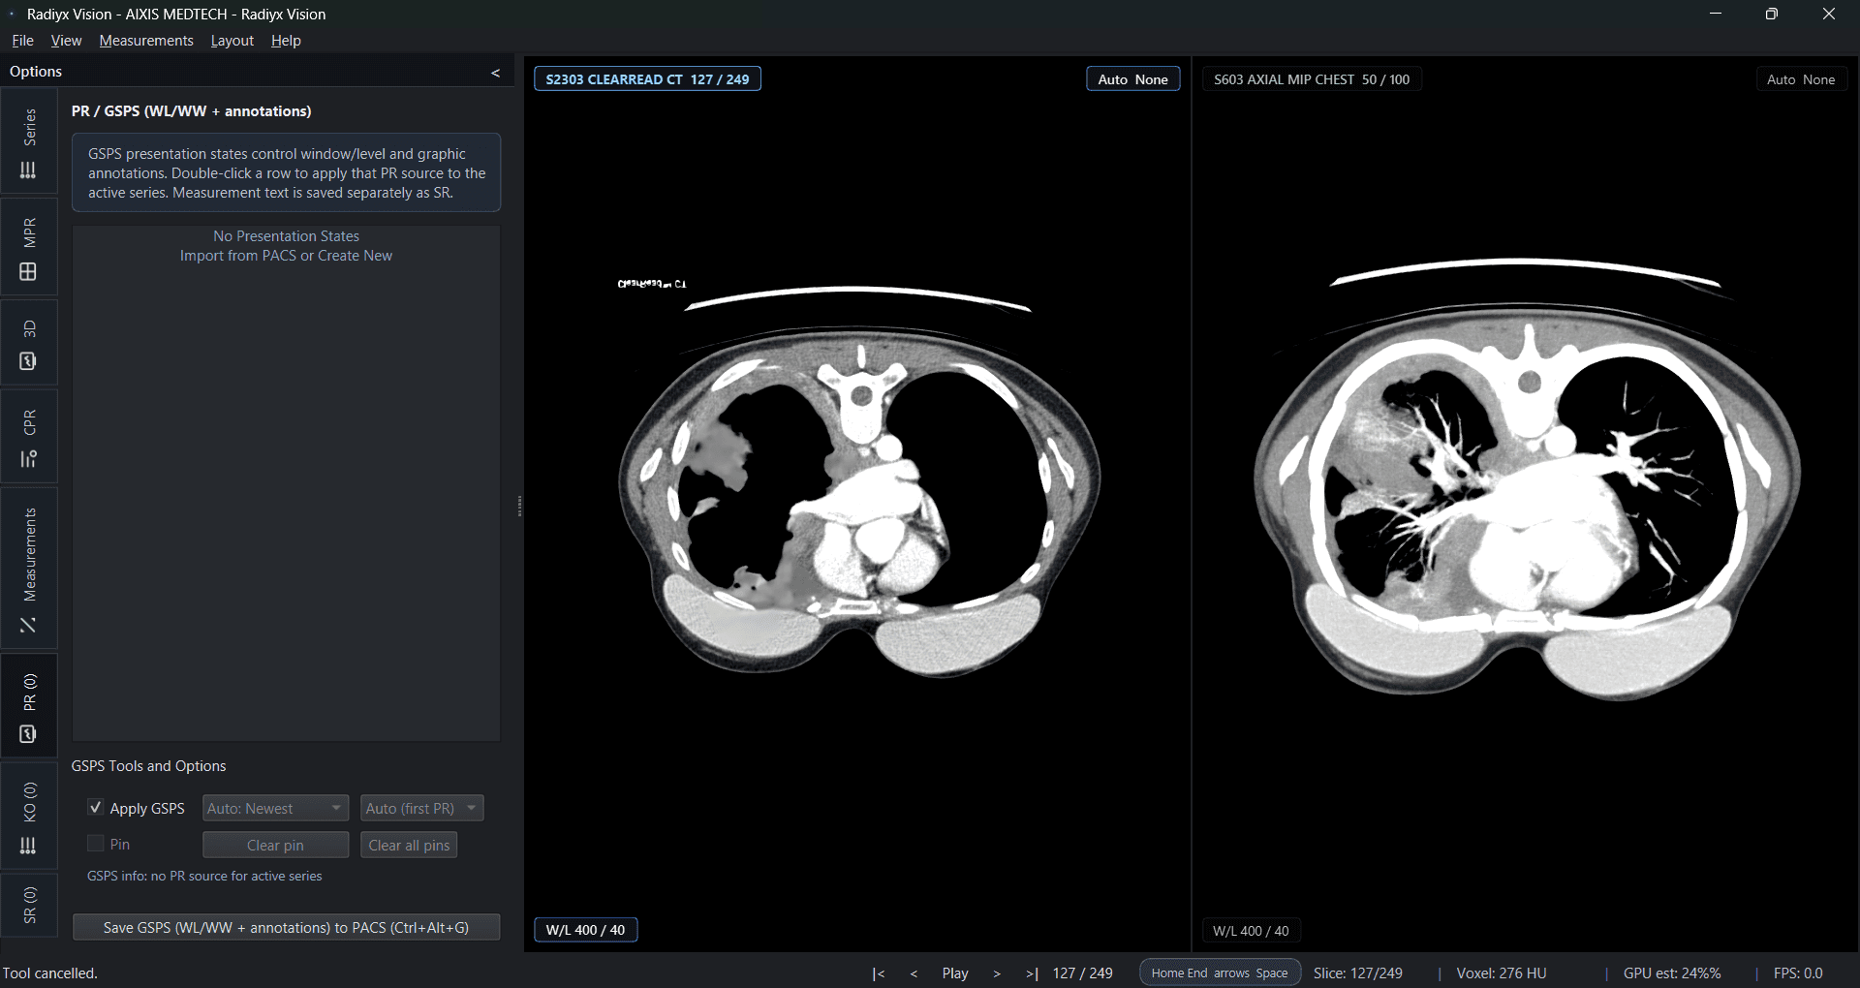
Task: Click the KO key objects icon
Action: (x=28, y=847)
